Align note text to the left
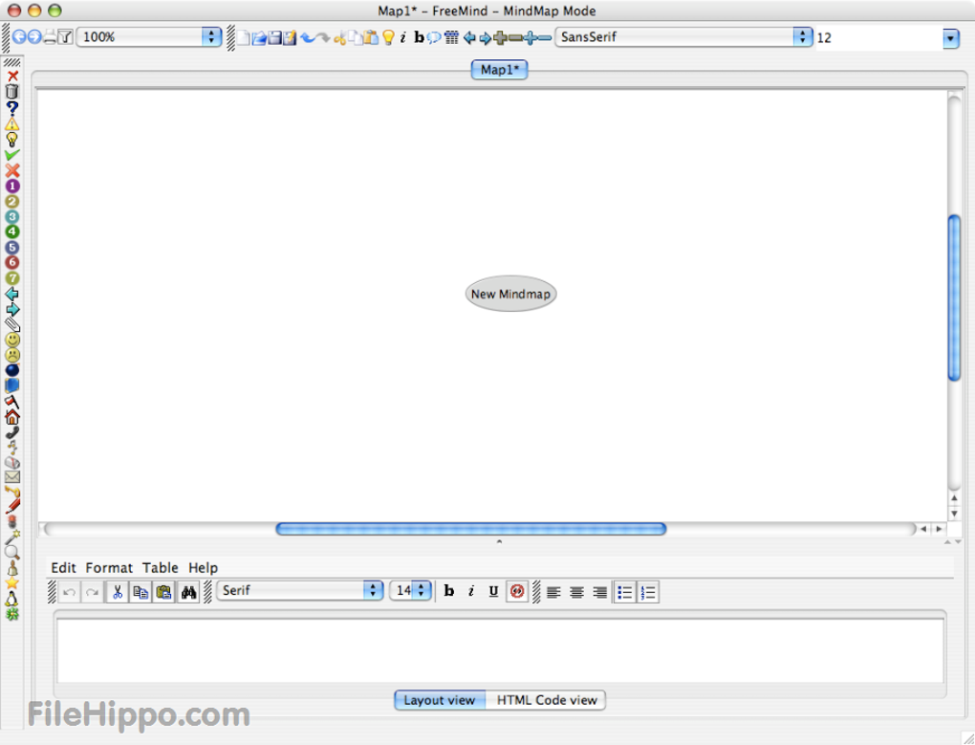The width and height of the screenshot is (975, 745). 553,592
